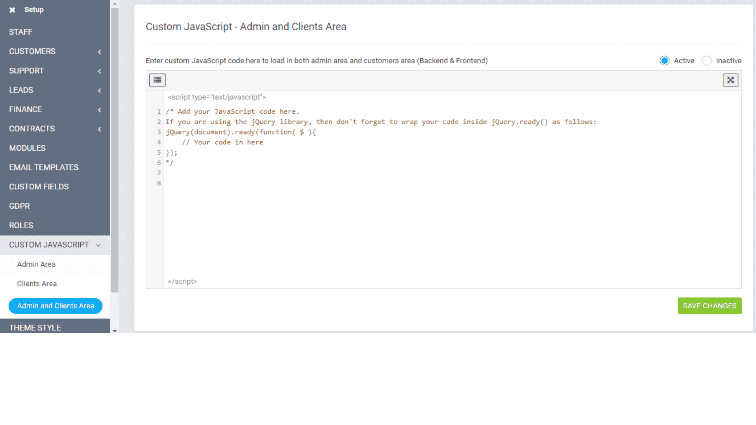Open the Admin Area javascript page
The image size is (756, 425).
coord(36,264)
